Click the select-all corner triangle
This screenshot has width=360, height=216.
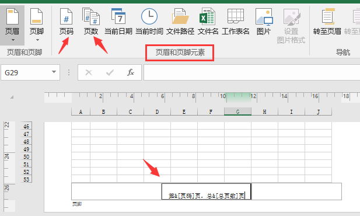tap(12, 97)
